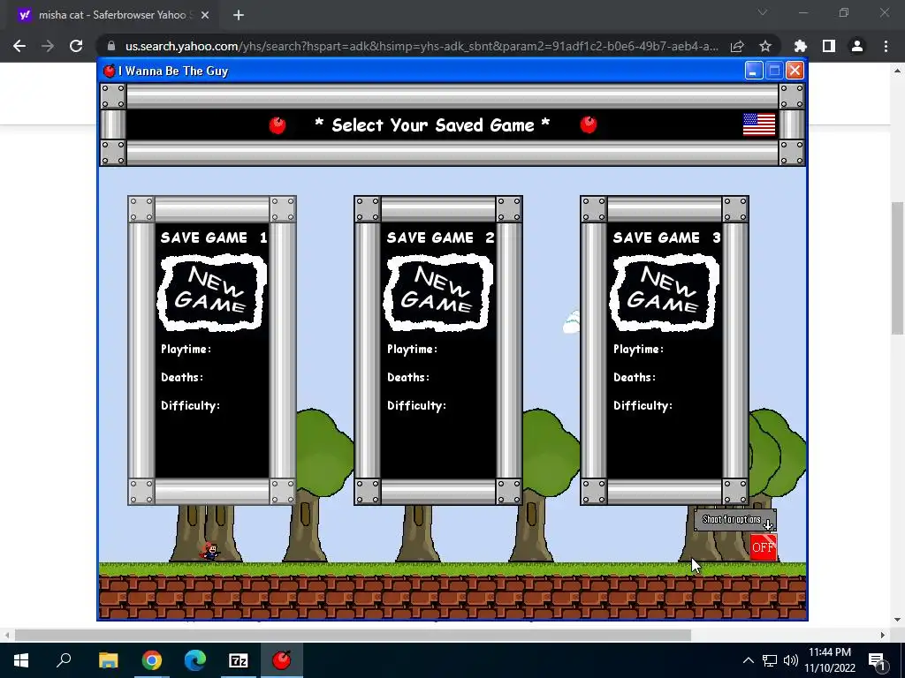This screenshot has height=678, width=905.
Task: Click the scroll down arrow of page scrollbar
Action: (x=897, y=621)
